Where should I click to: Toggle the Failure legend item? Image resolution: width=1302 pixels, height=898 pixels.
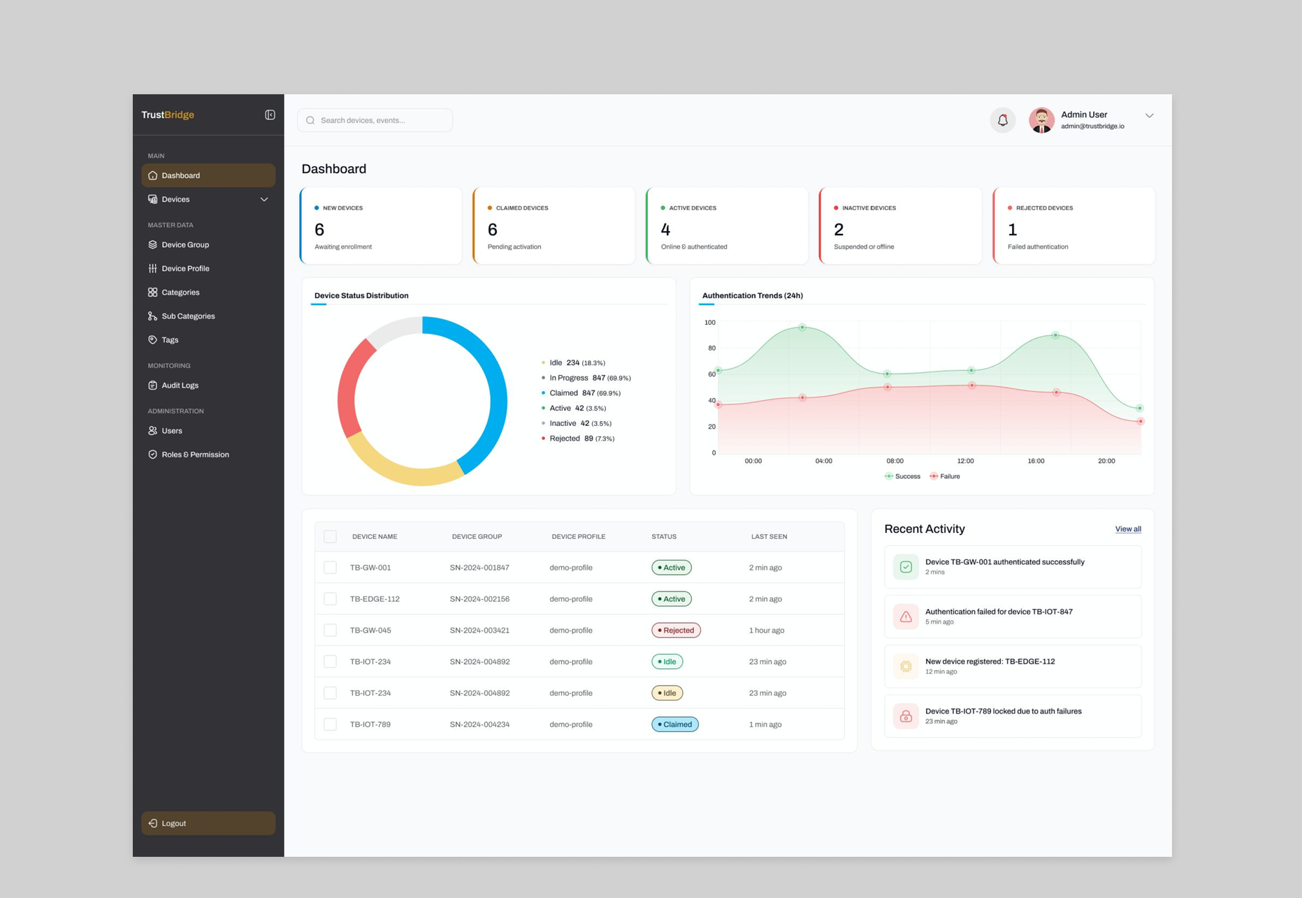coord(945,476)
